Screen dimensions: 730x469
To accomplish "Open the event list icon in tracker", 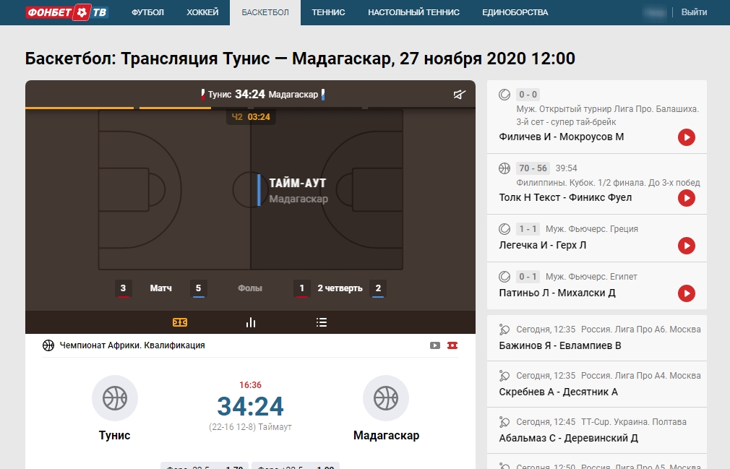I will (x=321, y=322).
